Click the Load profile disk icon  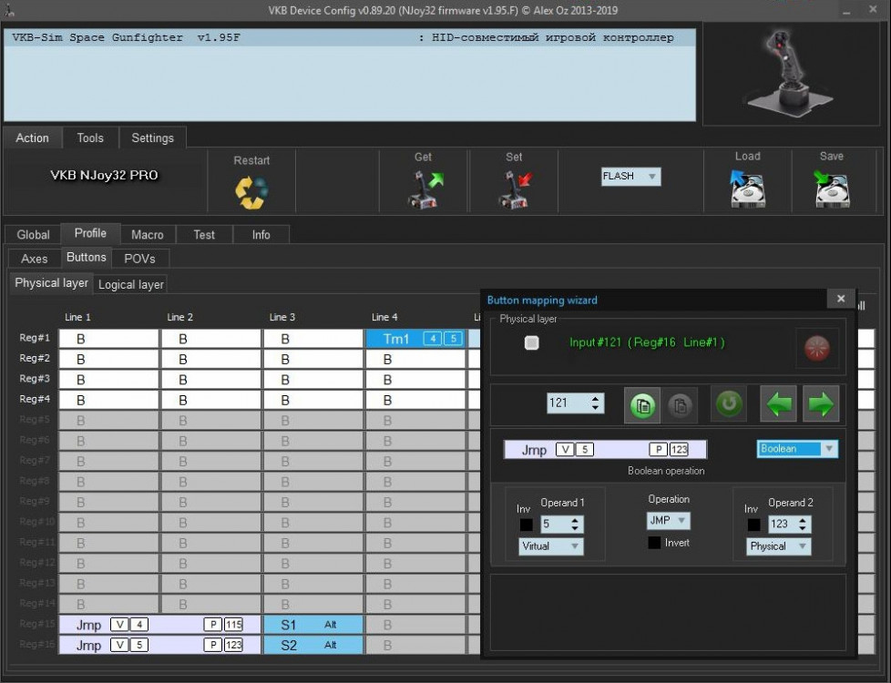[x=747, y=189]
